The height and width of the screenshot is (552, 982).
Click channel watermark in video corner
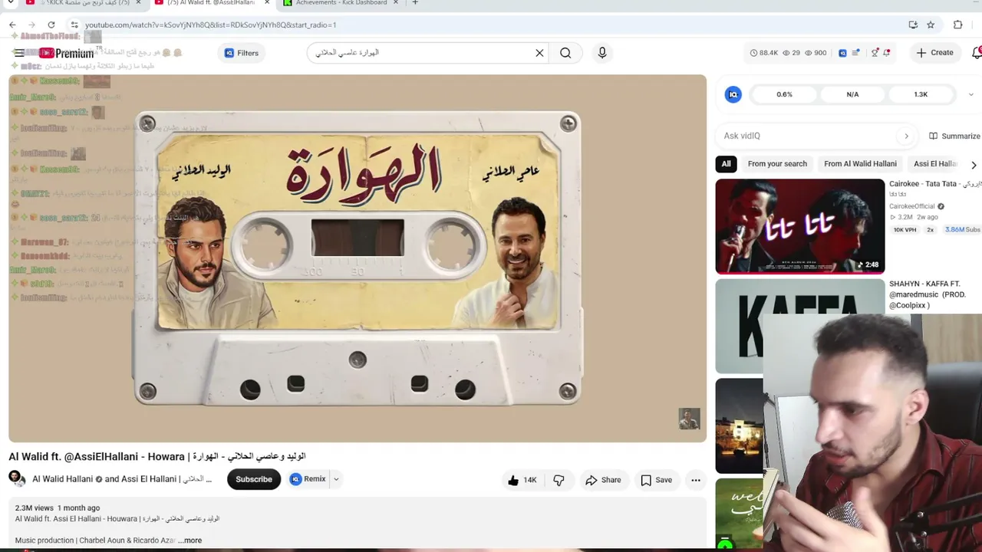point(689,419)
